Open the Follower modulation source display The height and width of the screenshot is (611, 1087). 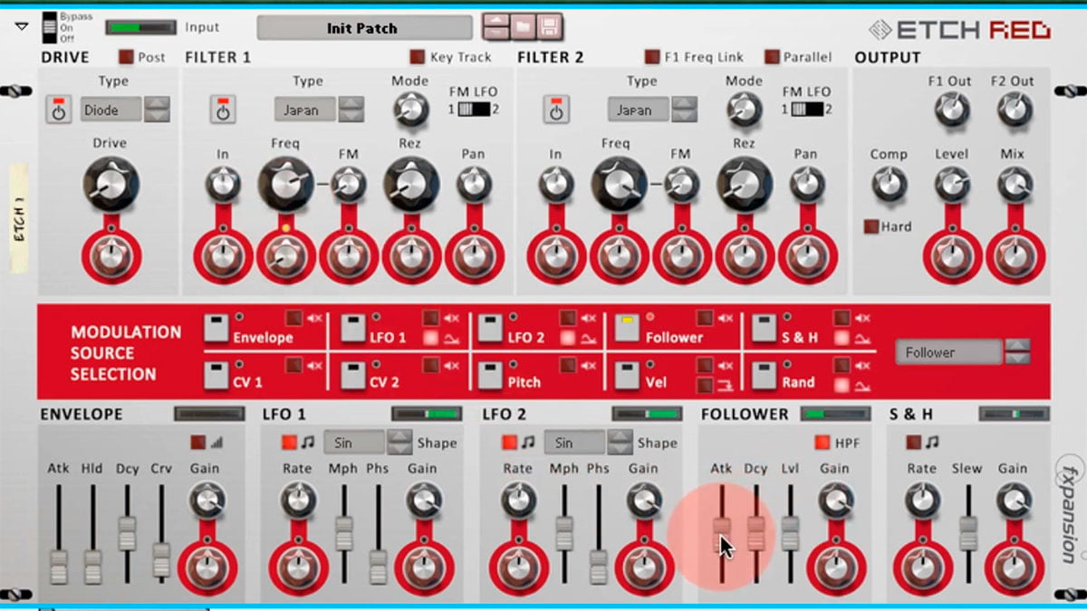[x=948, y=352]
